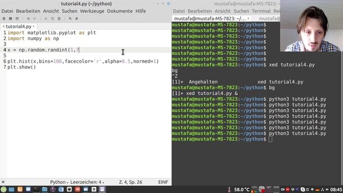The height and width of the screenshot is (193, 343).
Task: Click the network connection tray icon
Action: click(x=322, y=189)
